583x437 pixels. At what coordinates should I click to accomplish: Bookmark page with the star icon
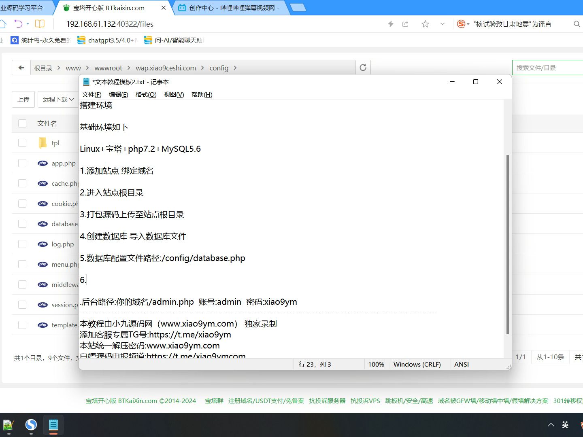tap(425, 24)
